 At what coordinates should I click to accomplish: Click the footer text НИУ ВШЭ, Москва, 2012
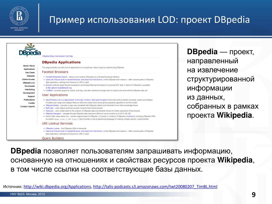27,194
